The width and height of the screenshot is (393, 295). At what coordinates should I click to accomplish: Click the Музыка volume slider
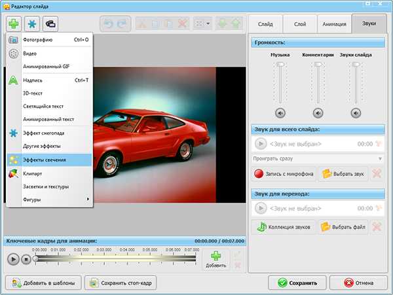[280, 65]
